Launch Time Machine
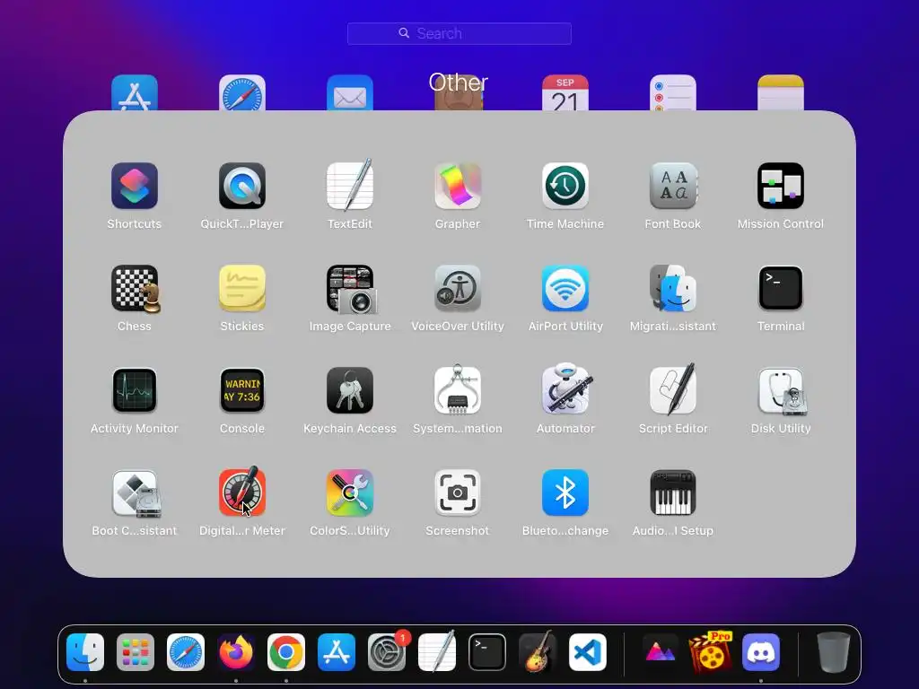This screenshot has width=919, height=689. click(565, 187)
